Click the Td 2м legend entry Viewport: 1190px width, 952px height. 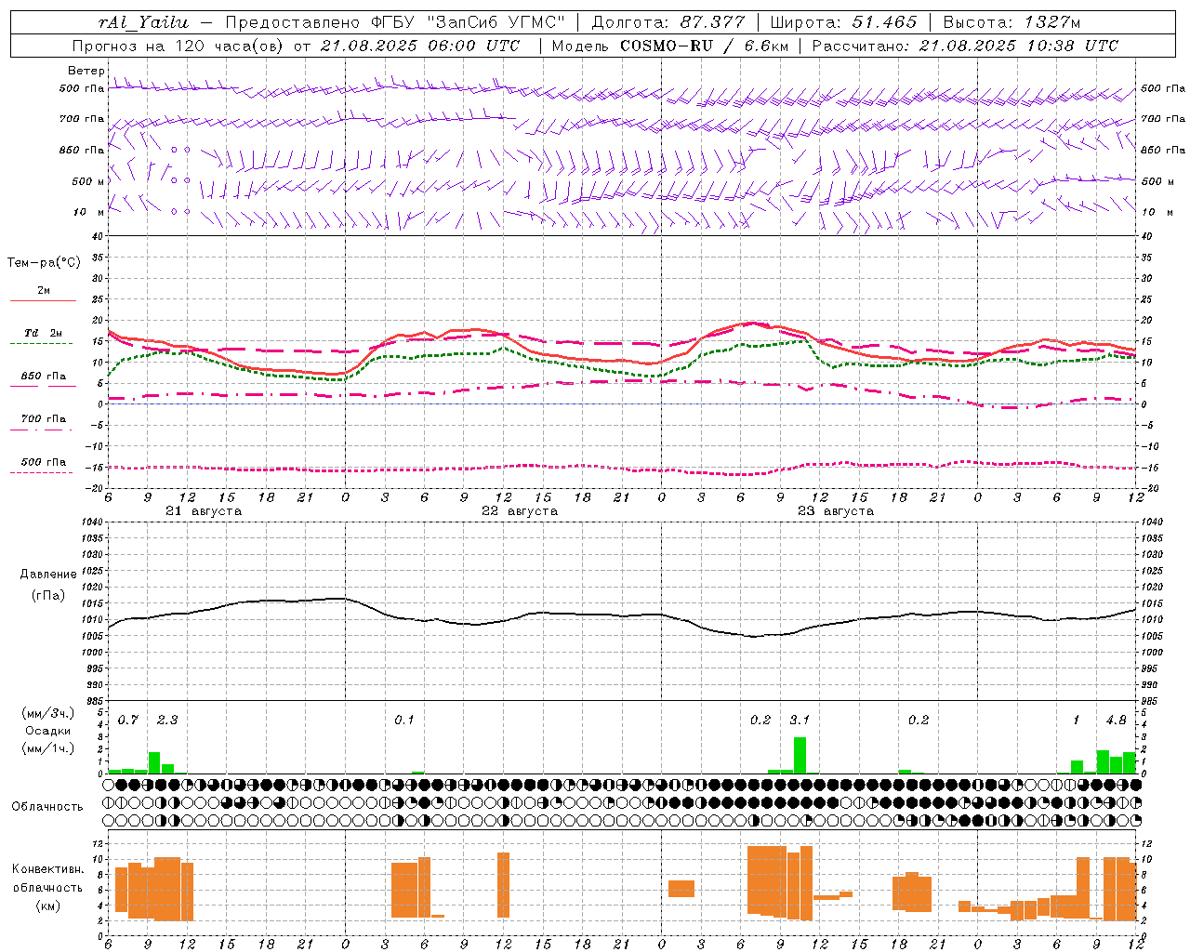(x=44, y=333)
